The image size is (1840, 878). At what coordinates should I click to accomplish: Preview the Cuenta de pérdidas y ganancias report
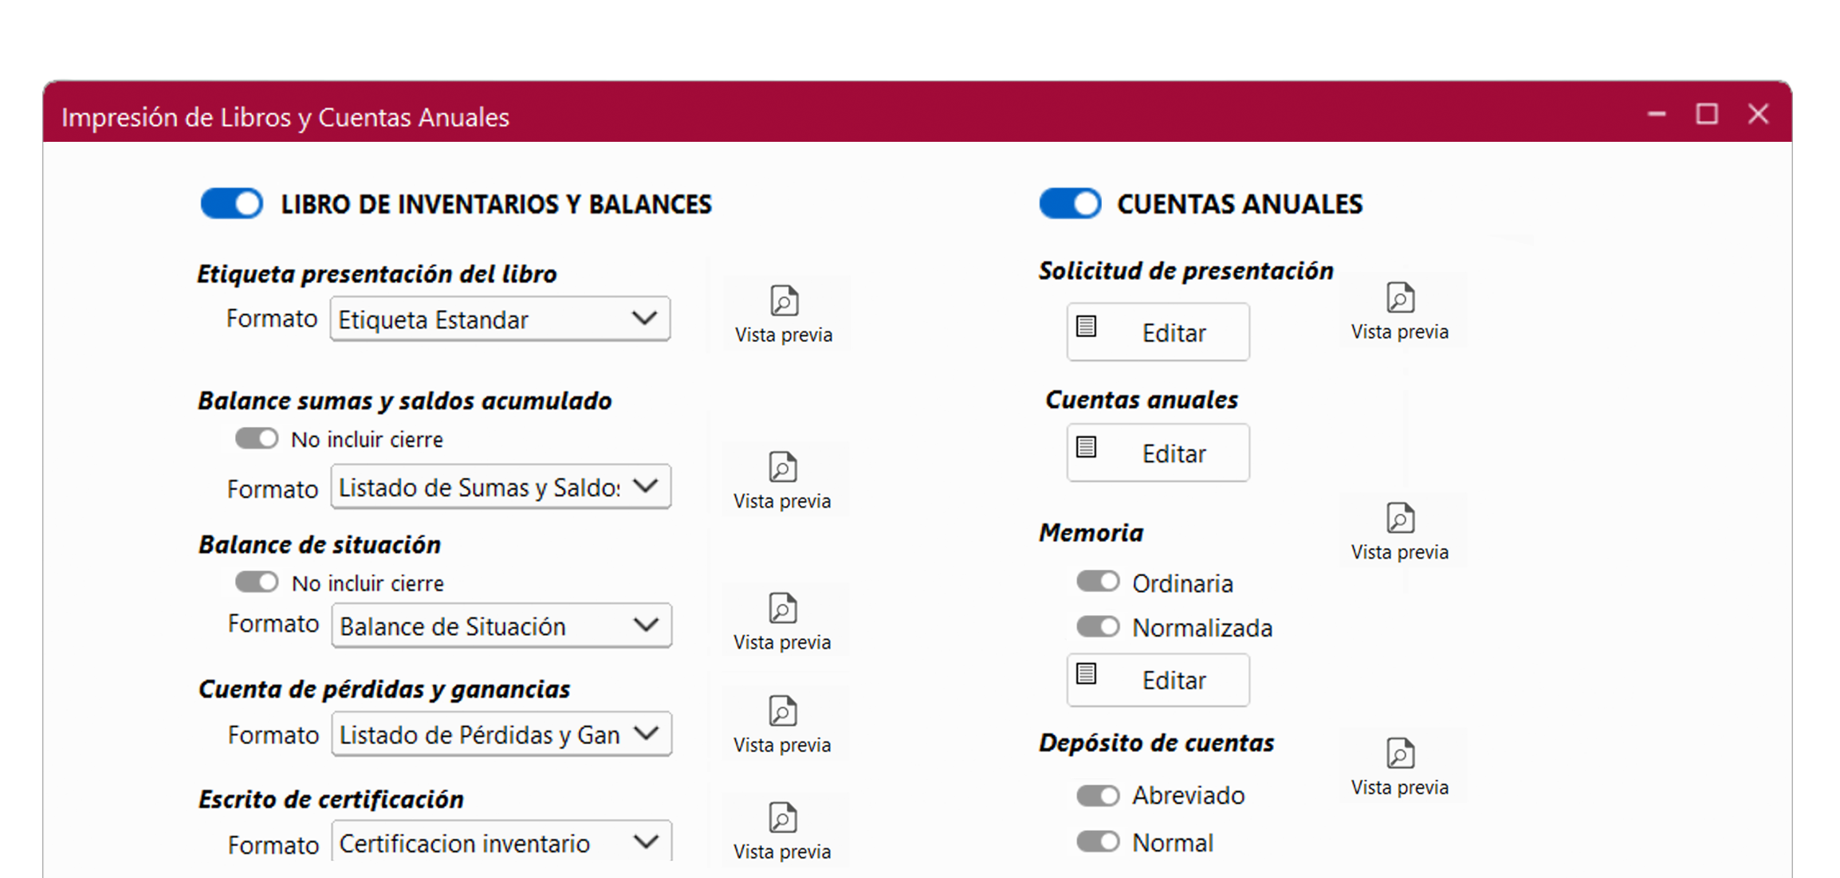click(x=783, y=723)
